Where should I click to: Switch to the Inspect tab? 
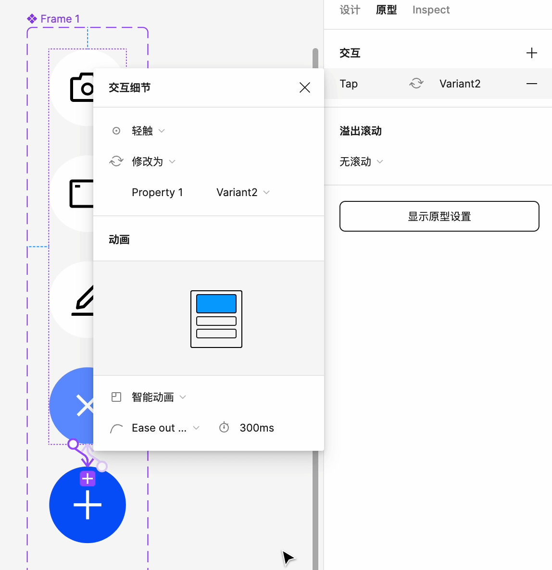tap(431, 10)
